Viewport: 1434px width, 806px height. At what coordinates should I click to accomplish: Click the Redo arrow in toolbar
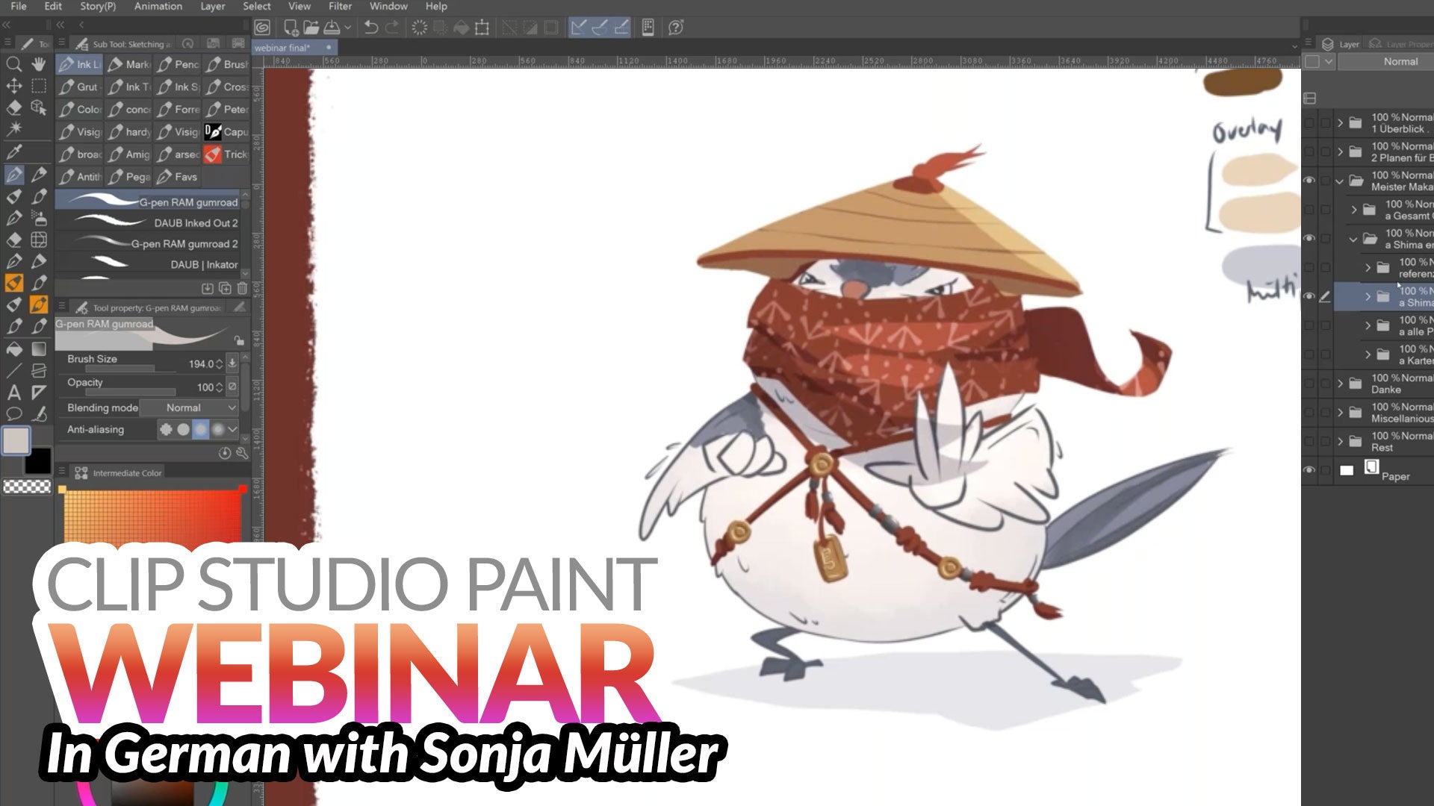[392, 28]
